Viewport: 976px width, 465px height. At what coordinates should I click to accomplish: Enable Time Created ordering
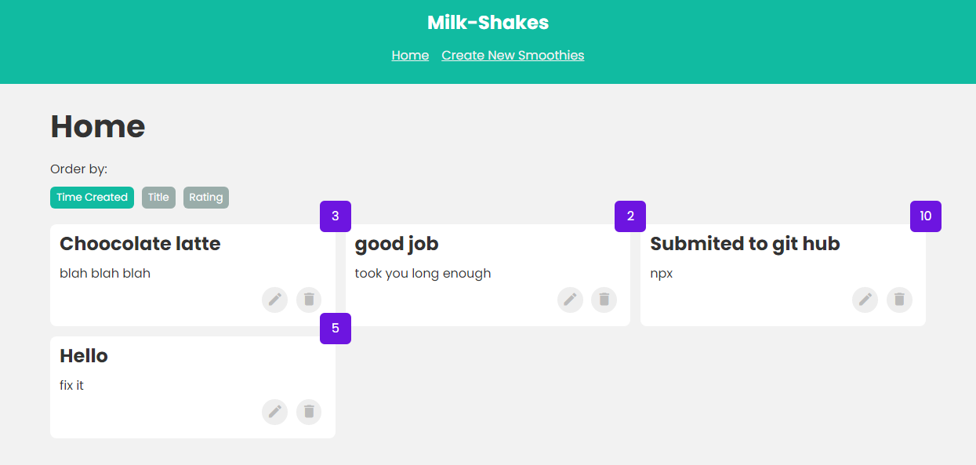tap(92, 197)
